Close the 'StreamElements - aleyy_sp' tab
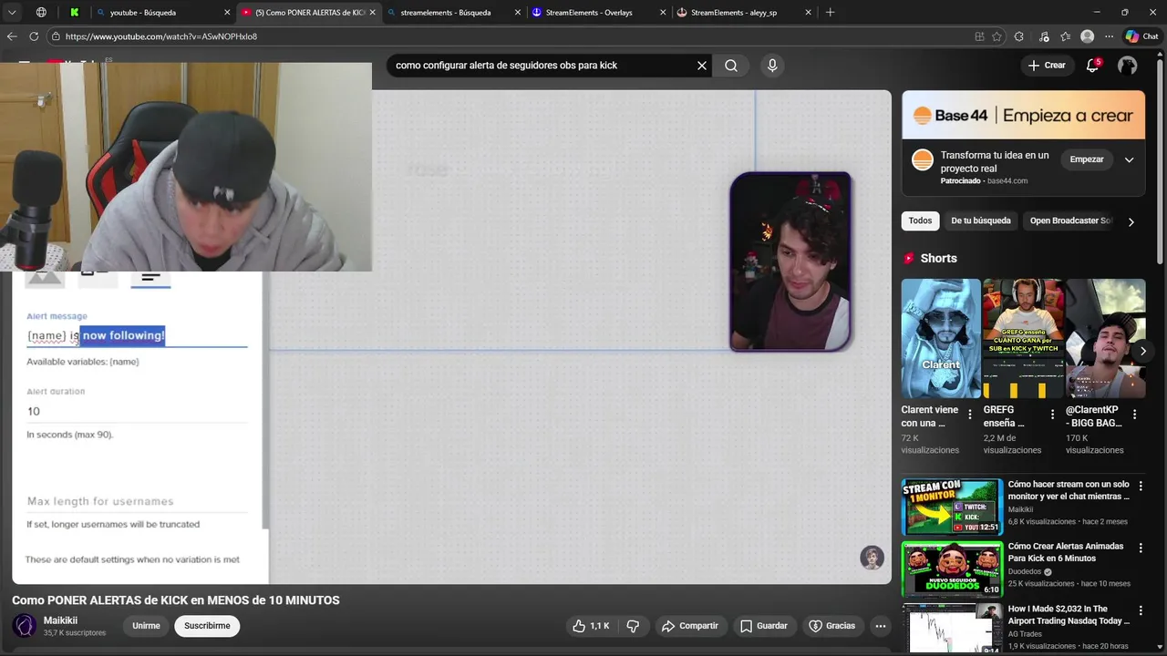 tap(808, 13)
